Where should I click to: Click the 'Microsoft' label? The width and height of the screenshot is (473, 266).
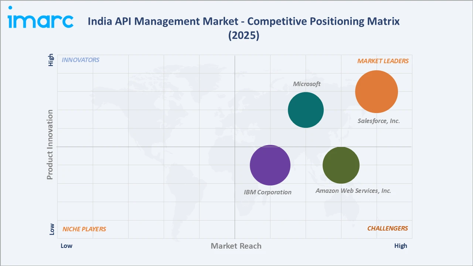click(x=307, y=84)
